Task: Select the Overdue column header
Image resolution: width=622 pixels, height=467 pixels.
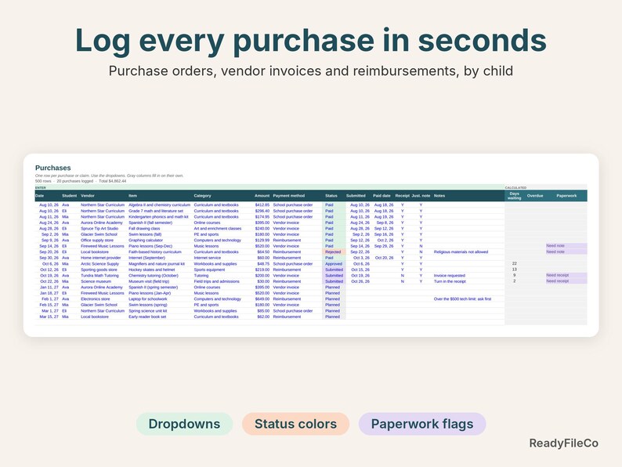Action: 535,196
